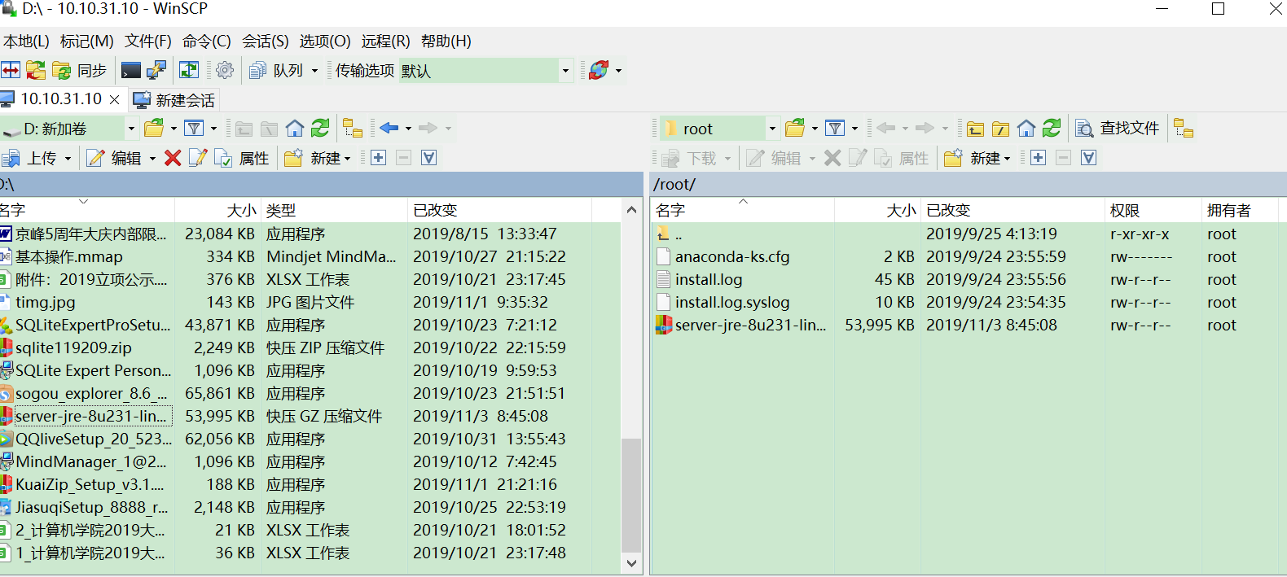Click the remote open directory folder icon
1287x577 pixels.
795,129
